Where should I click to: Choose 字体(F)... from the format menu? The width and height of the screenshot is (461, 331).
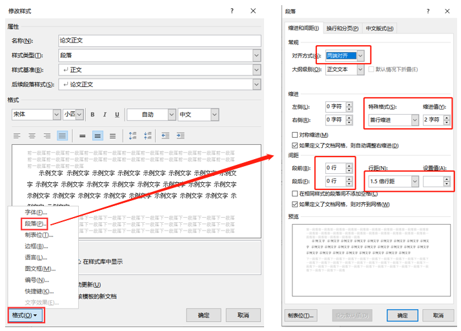point(36,213)
